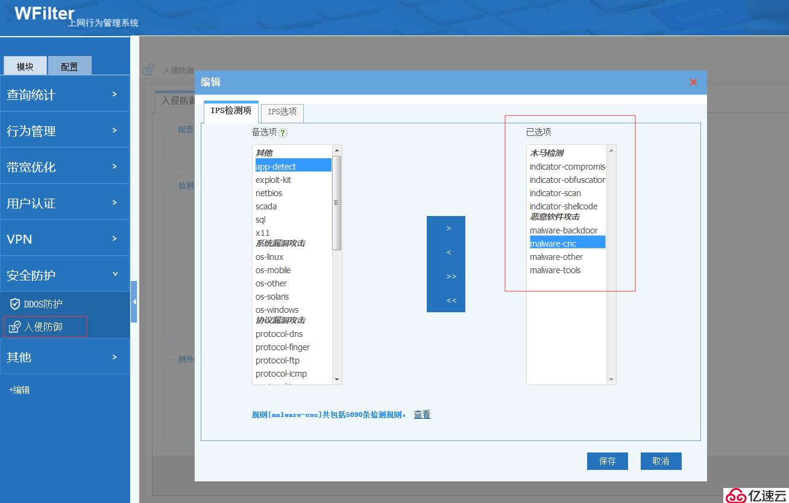The width and height of the screenshot is (789, 503).
Task: Select app-detect in available list
Action: 293,166
